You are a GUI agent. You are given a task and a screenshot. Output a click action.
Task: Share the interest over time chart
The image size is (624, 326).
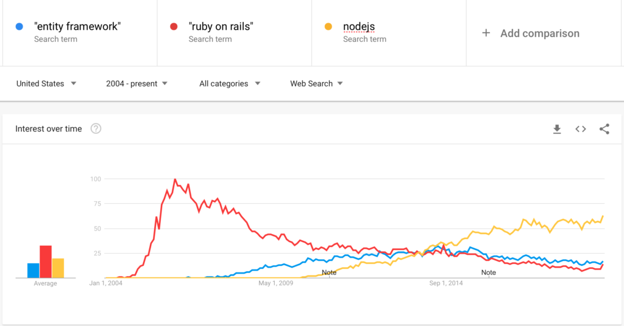pyautogui.click(x=604, y=129)
